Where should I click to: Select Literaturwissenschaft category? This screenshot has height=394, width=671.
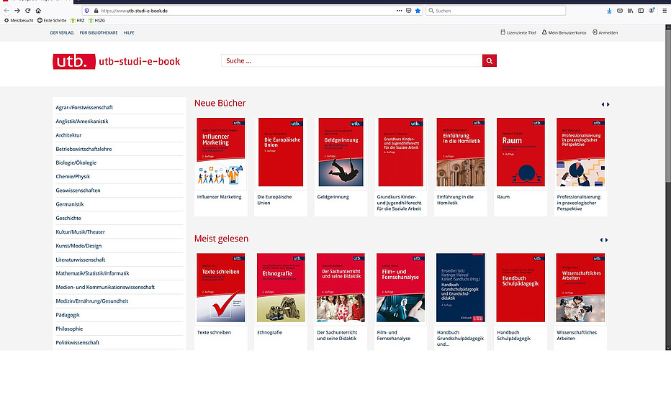pos(80,260)
